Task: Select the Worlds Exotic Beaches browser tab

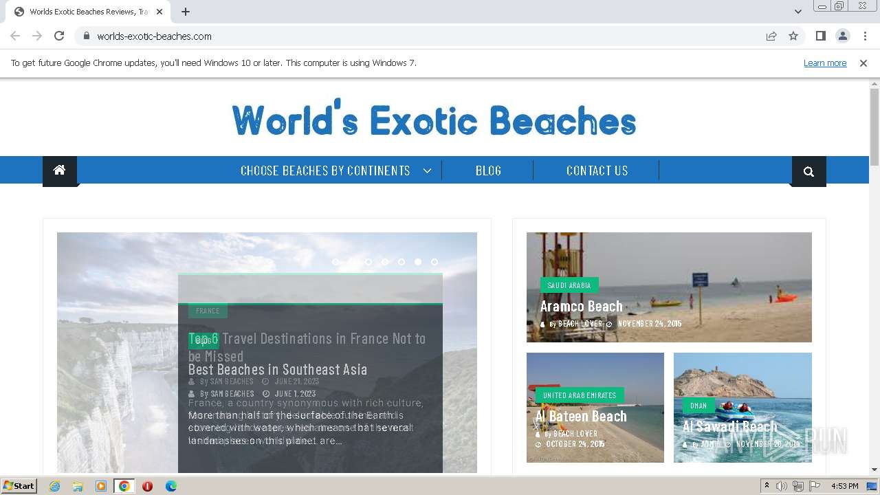Action: click(88, 12)
